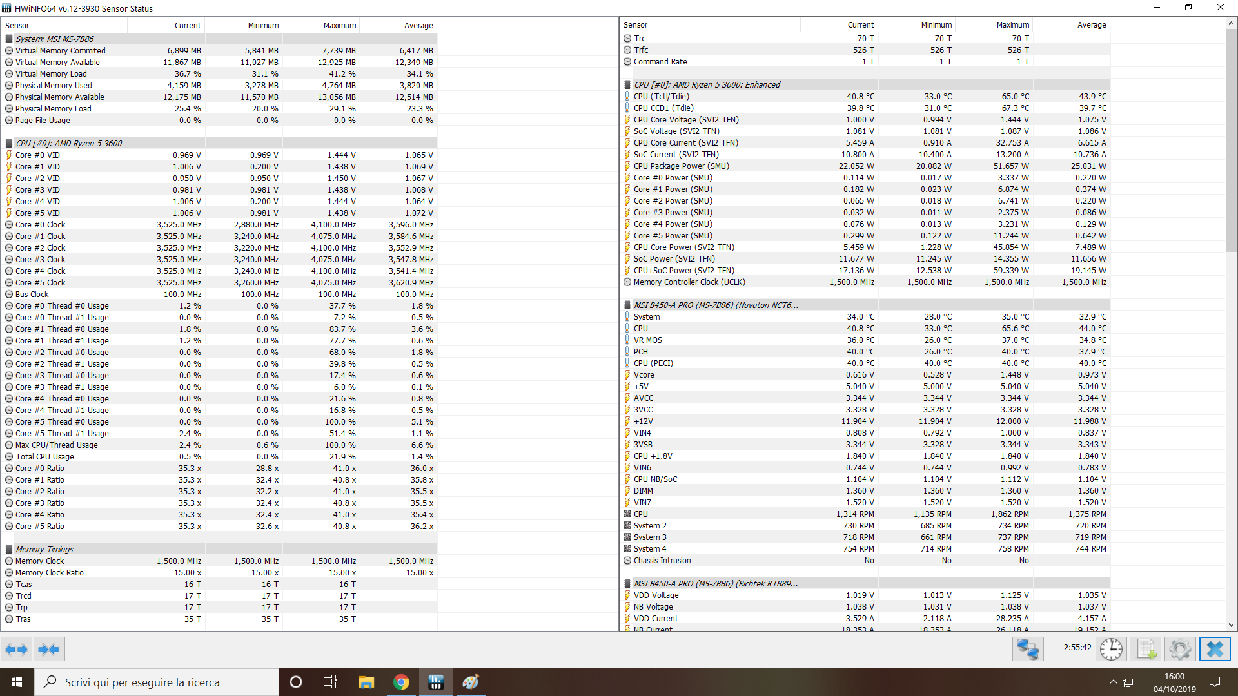Click circle icon beside Memory Controller Clock (UCLK)
Viewport: 1238px width, 696px height.
627,282
